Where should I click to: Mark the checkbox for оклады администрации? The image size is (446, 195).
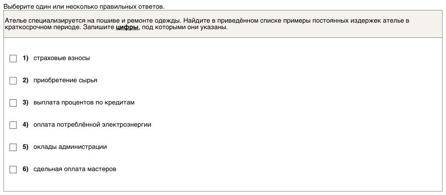tap(13, 147)
